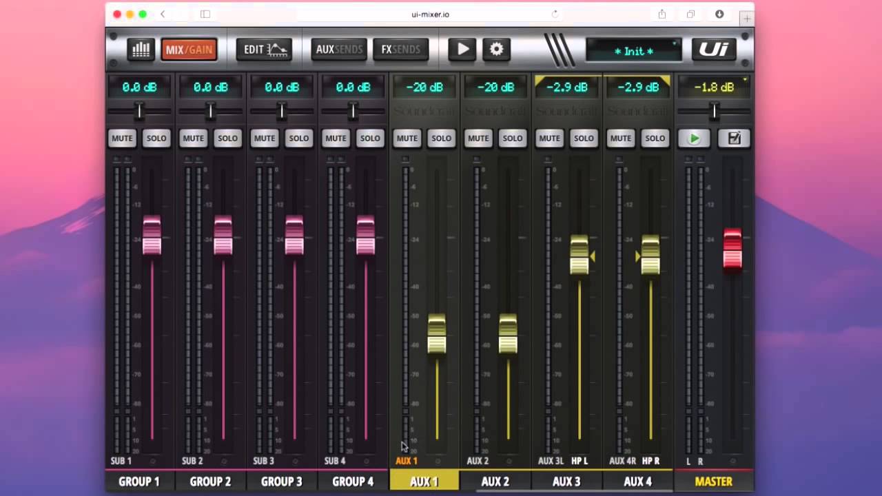The height and width of the screenshot is (496, 882).
Task: Toggle Safari sidebar icon
Action: (x=205, y=14)
